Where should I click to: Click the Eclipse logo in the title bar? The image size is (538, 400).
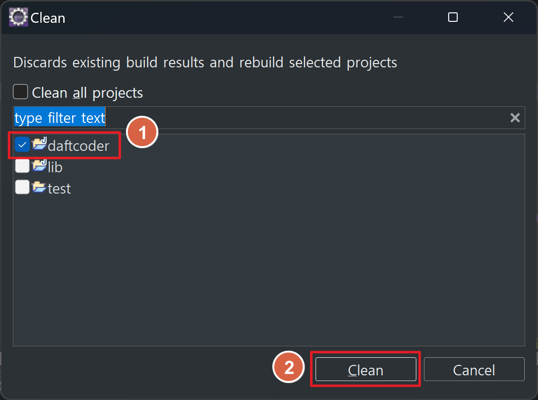tap(18, 17)
